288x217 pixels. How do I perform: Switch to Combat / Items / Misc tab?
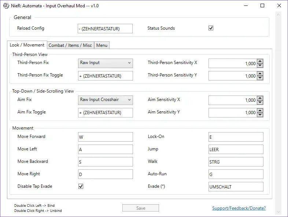[x=70, y=45]
